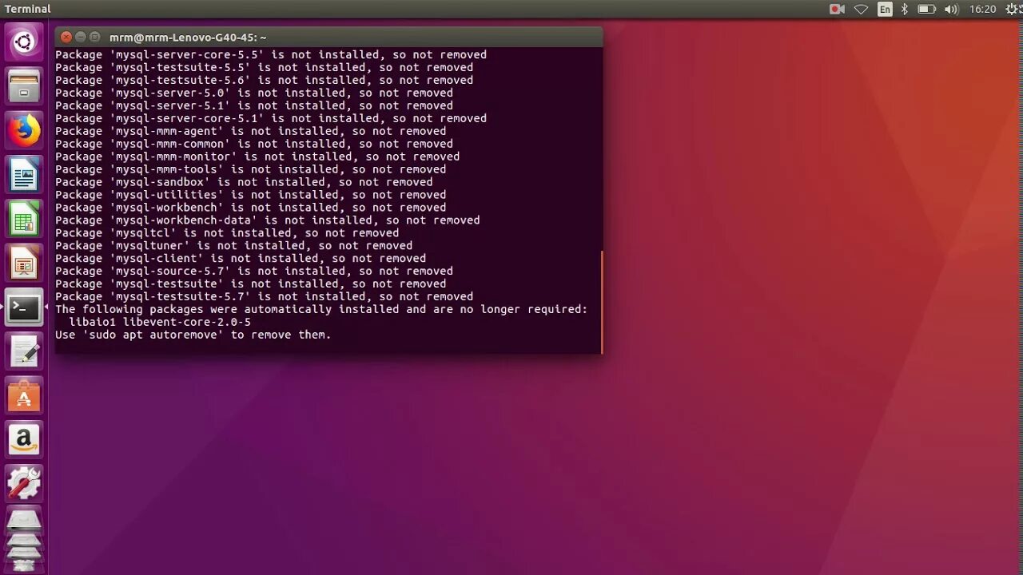Open LibreOffice Impress from launcher
Viewport: 1023px width, 575px height.
24,263
